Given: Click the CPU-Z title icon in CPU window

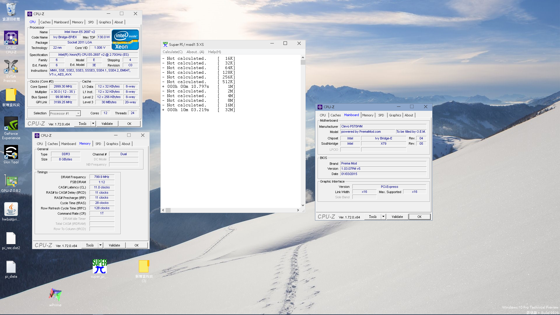Looking at the screenshot, I should (30, 14).
